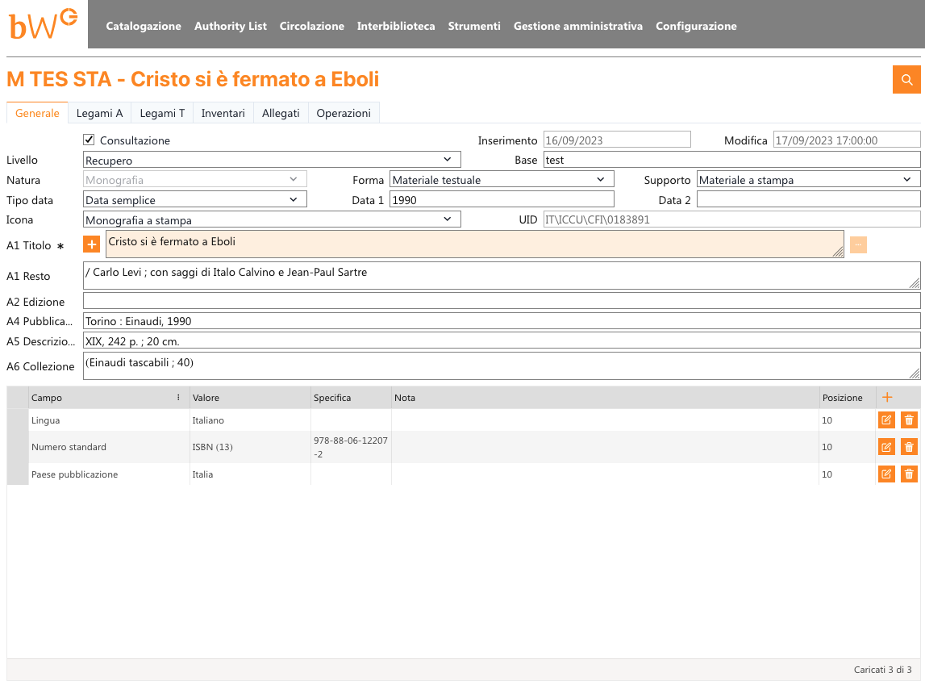Open the Supporto dropdown
The width and height of the screenshot is (925, 689).
(x=808, y=179)
